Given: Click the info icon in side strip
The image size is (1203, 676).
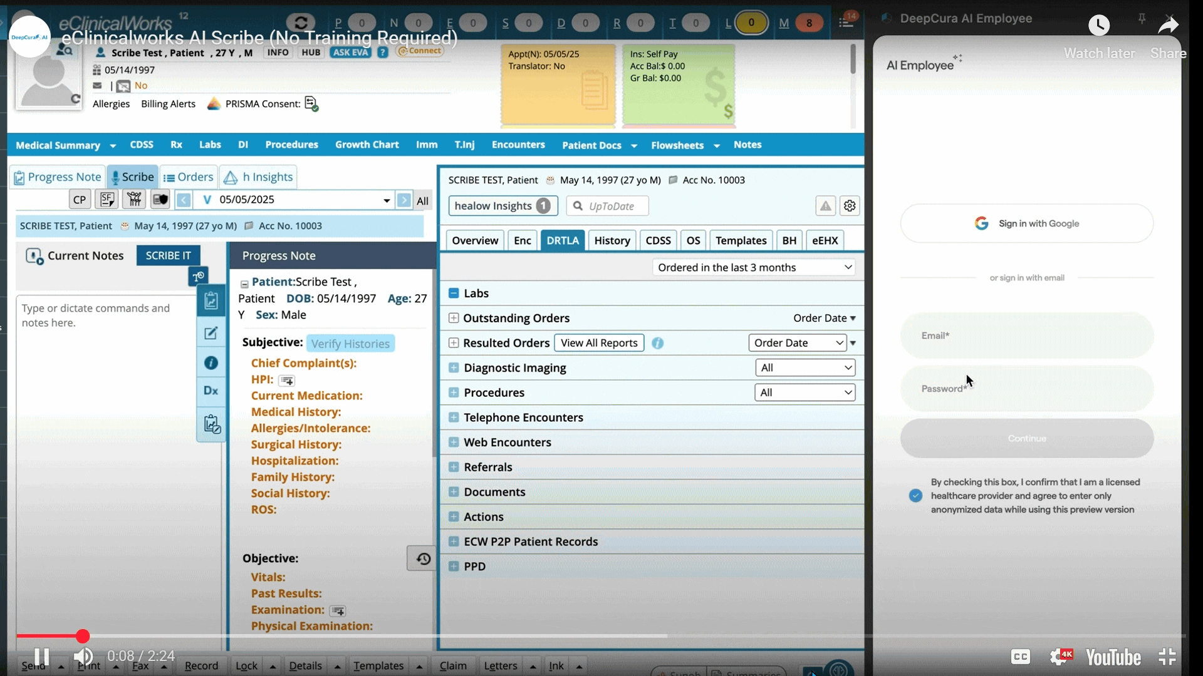Looking at the screenshot, I should [x=211, y=363].
